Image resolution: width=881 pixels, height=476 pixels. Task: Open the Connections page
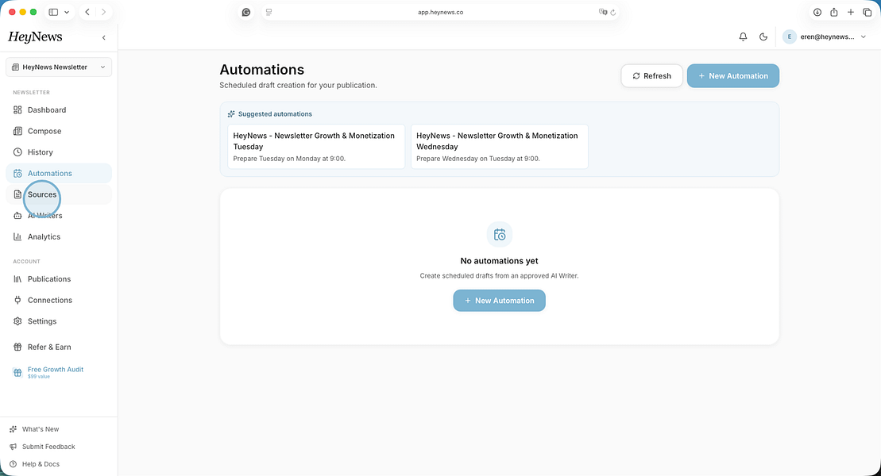(59, 301)
